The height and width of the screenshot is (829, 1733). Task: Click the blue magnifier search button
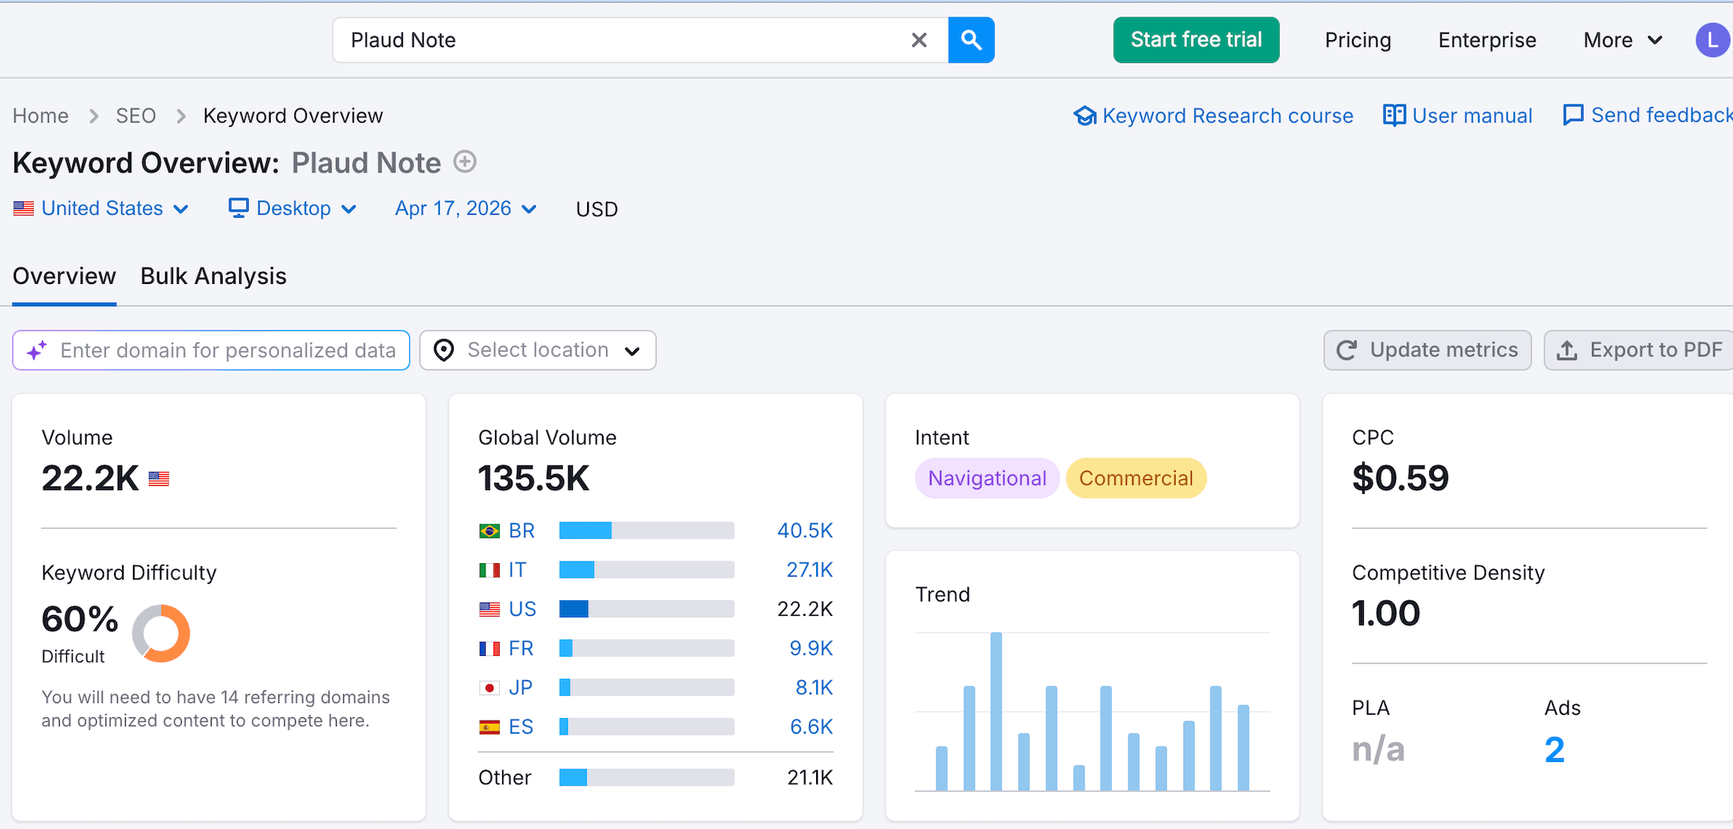tap(971, 40)
